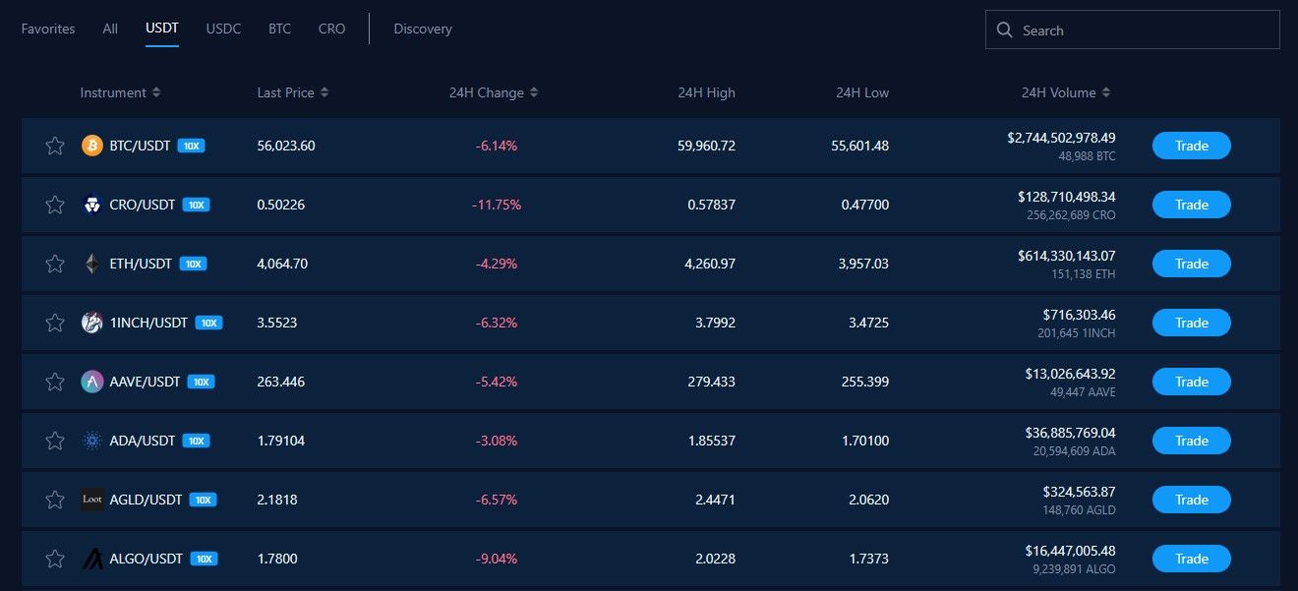Click Trade on the 1INCH/USDT row
Image resolution: width=1298 pixels, height=591 pixels.
[x=1191, y=323]
